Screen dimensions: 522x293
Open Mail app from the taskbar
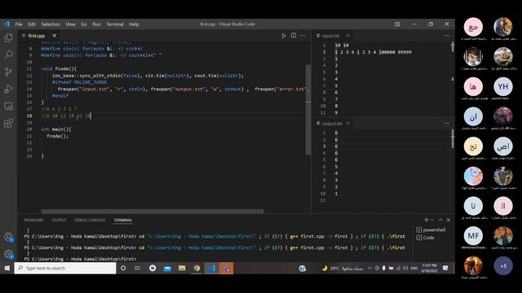(167, 268)
